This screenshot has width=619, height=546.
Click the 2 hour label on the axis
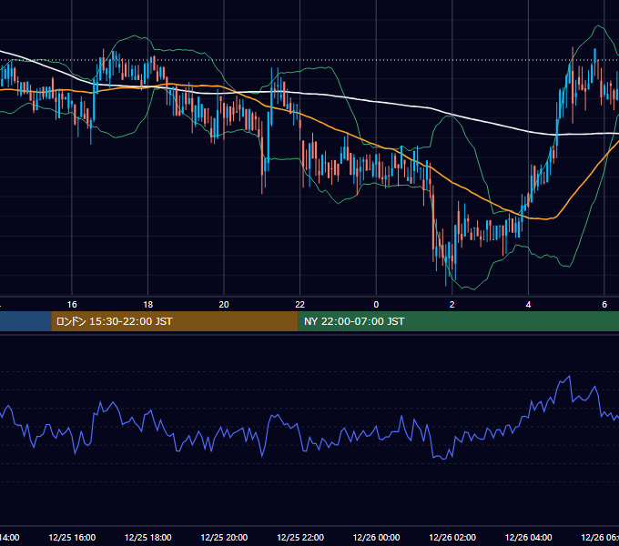pos(452,305)
